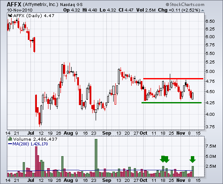Click the 5.75 price axis label
Viewport: 223px width, 184px height.
[210, 45]
